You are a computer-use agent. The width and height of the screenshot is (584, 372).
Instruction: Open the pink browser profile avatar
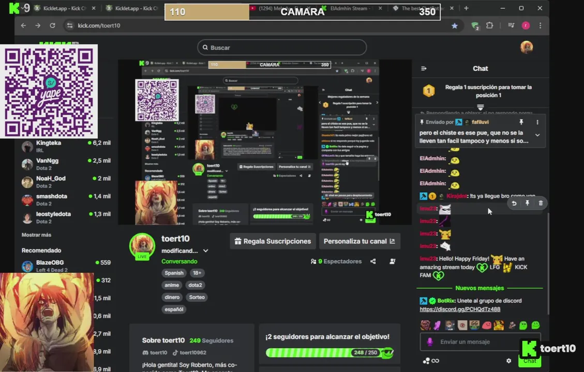tap(526, 25)
